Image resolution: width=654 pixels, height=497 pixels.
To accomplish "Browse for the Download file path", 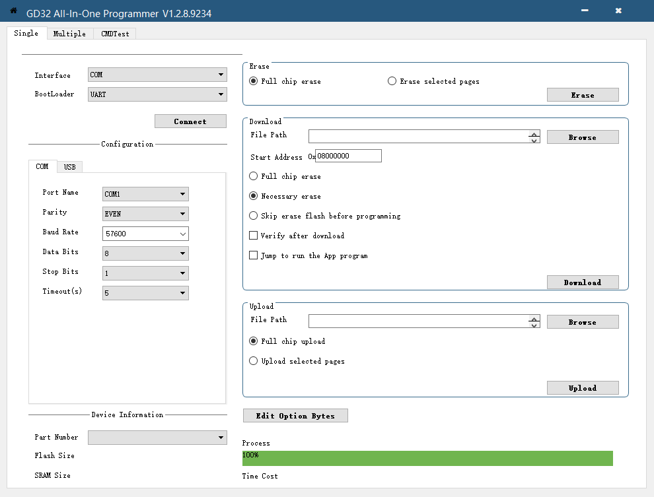I will point(583,137).
